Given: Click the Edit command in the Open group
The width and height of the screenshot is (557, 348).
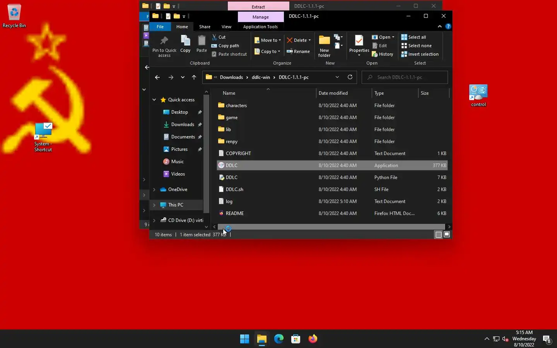Looking at the screenshot, I should click(379, 46).
